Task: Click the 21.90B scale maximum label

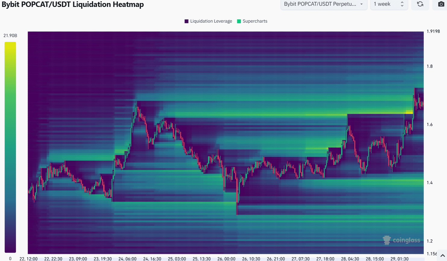Action: 10,36
